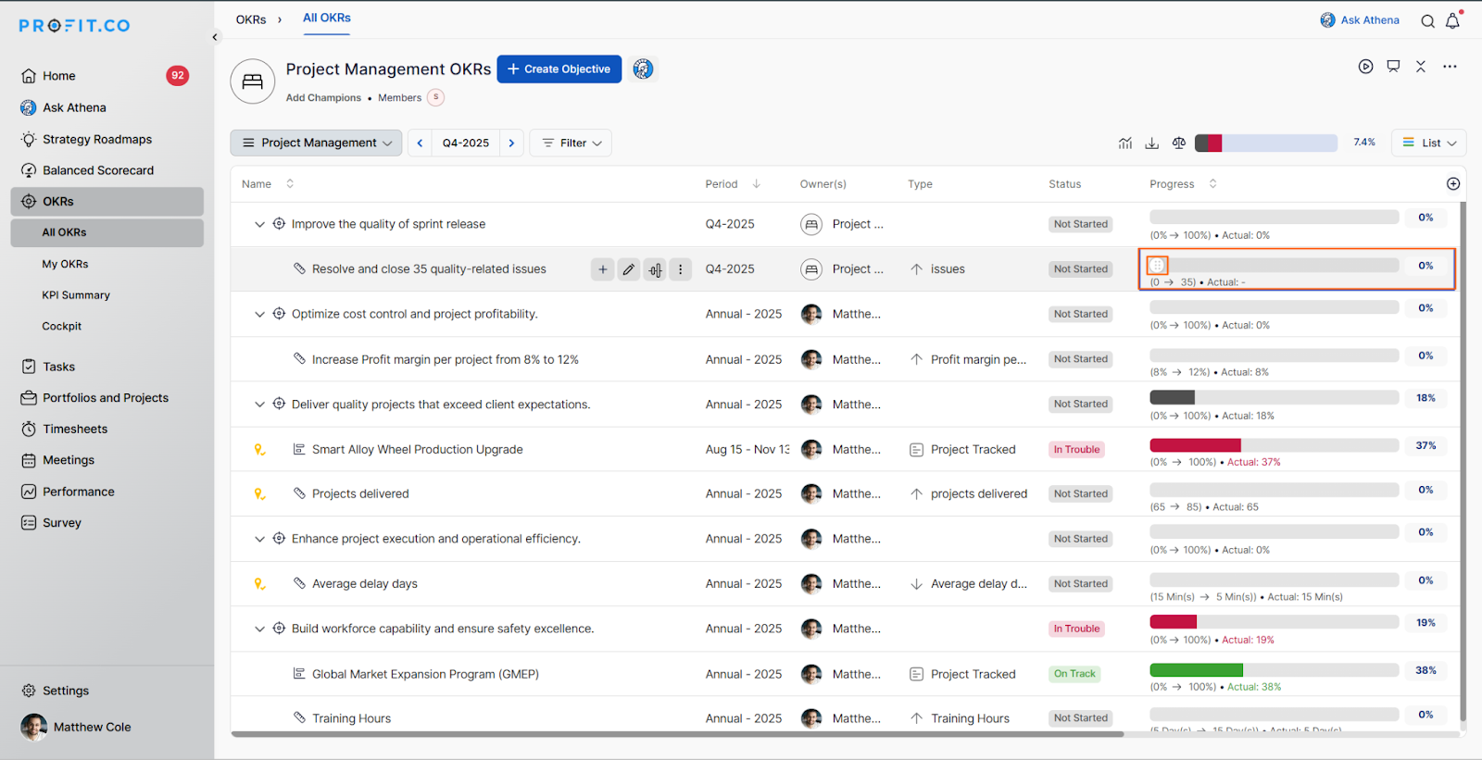Open the notifications bell

pyautogui.click(x=1452, y=20)
